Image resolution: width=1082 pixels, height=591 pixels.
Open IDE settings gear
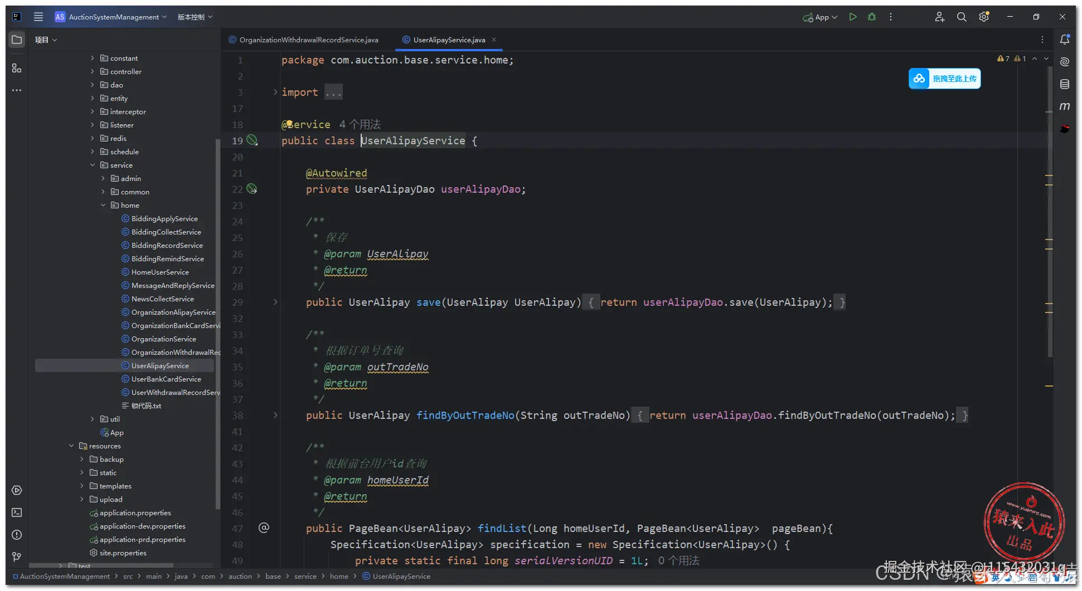coord(984,17)
